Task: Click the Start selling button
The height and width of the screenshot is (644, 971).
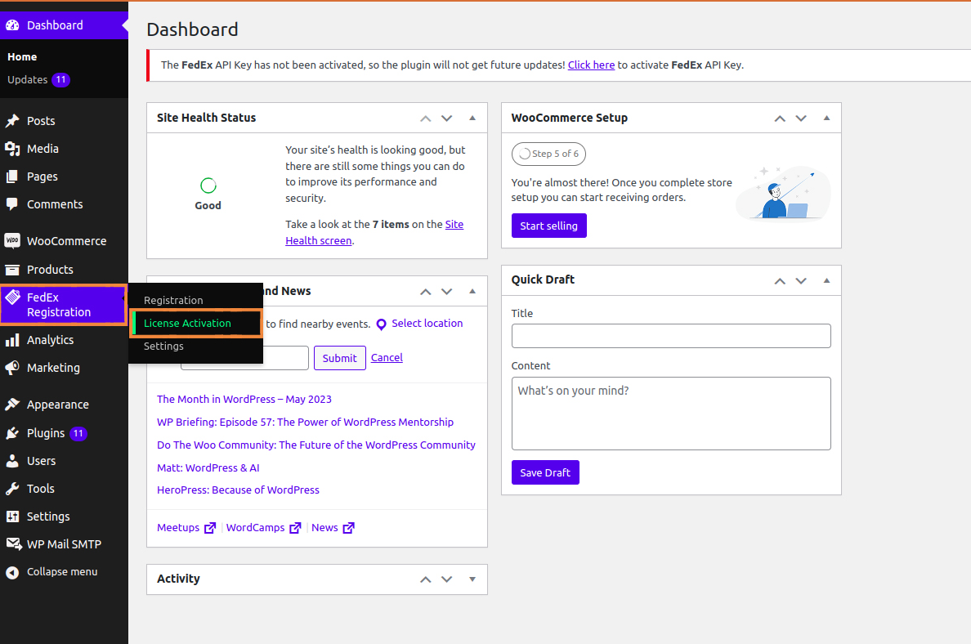Action: pyautogui.click(x=548, y=226)
